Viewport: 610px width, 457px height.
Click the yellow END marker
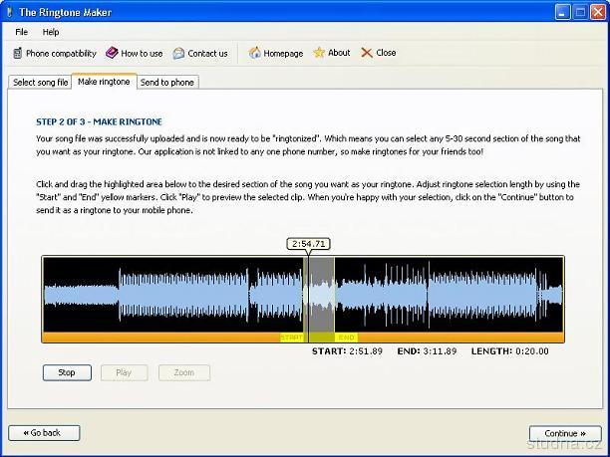[x=346, y=338]
